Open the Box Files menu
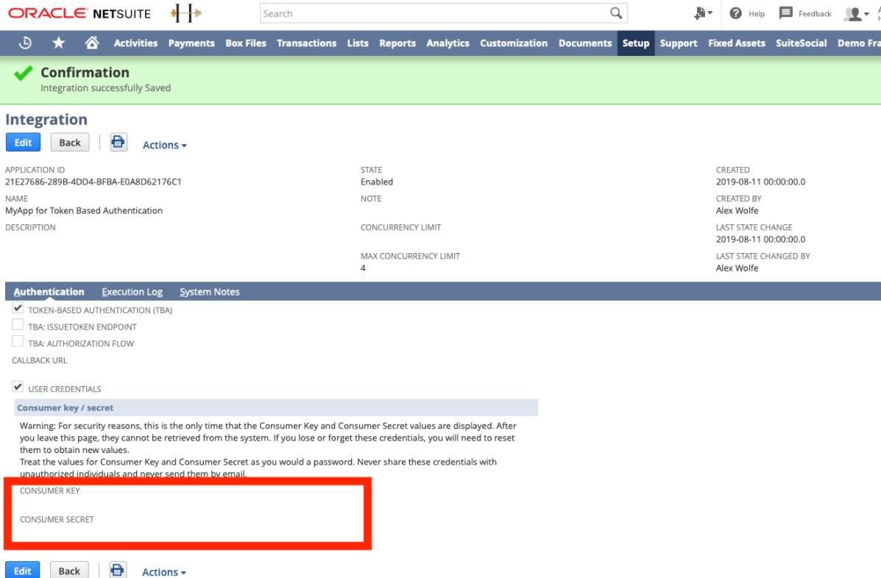Viewport: 881px width, 578px height. coord(246,43)
